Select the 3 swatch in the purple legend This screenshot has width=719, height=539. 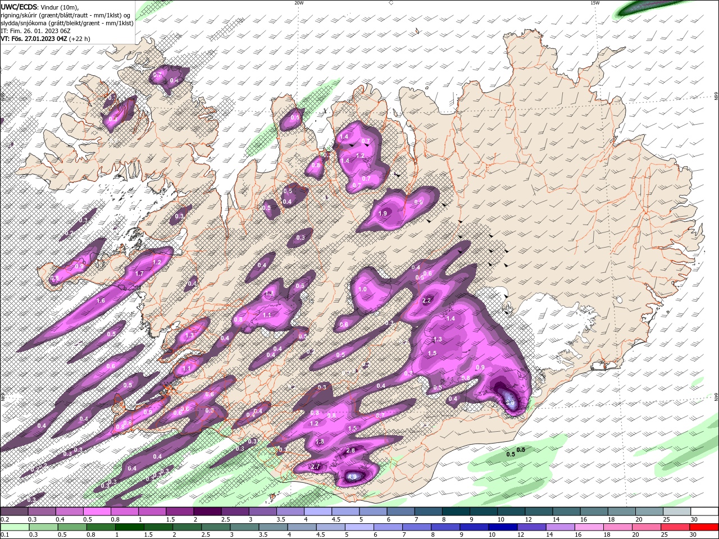tap(262, 511)
